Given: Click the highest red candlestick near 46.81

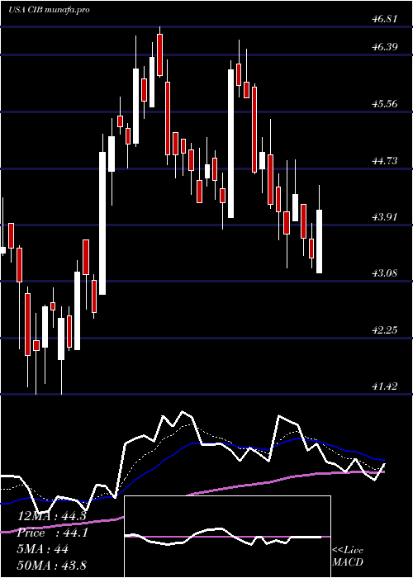Looking at the screenshot, I should [x=159, y=55].
